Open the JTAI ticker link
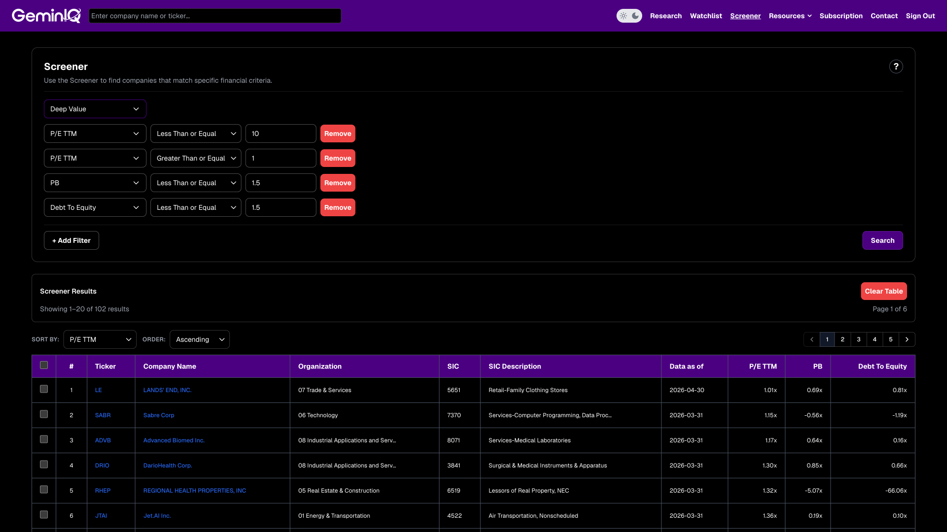 101,516
